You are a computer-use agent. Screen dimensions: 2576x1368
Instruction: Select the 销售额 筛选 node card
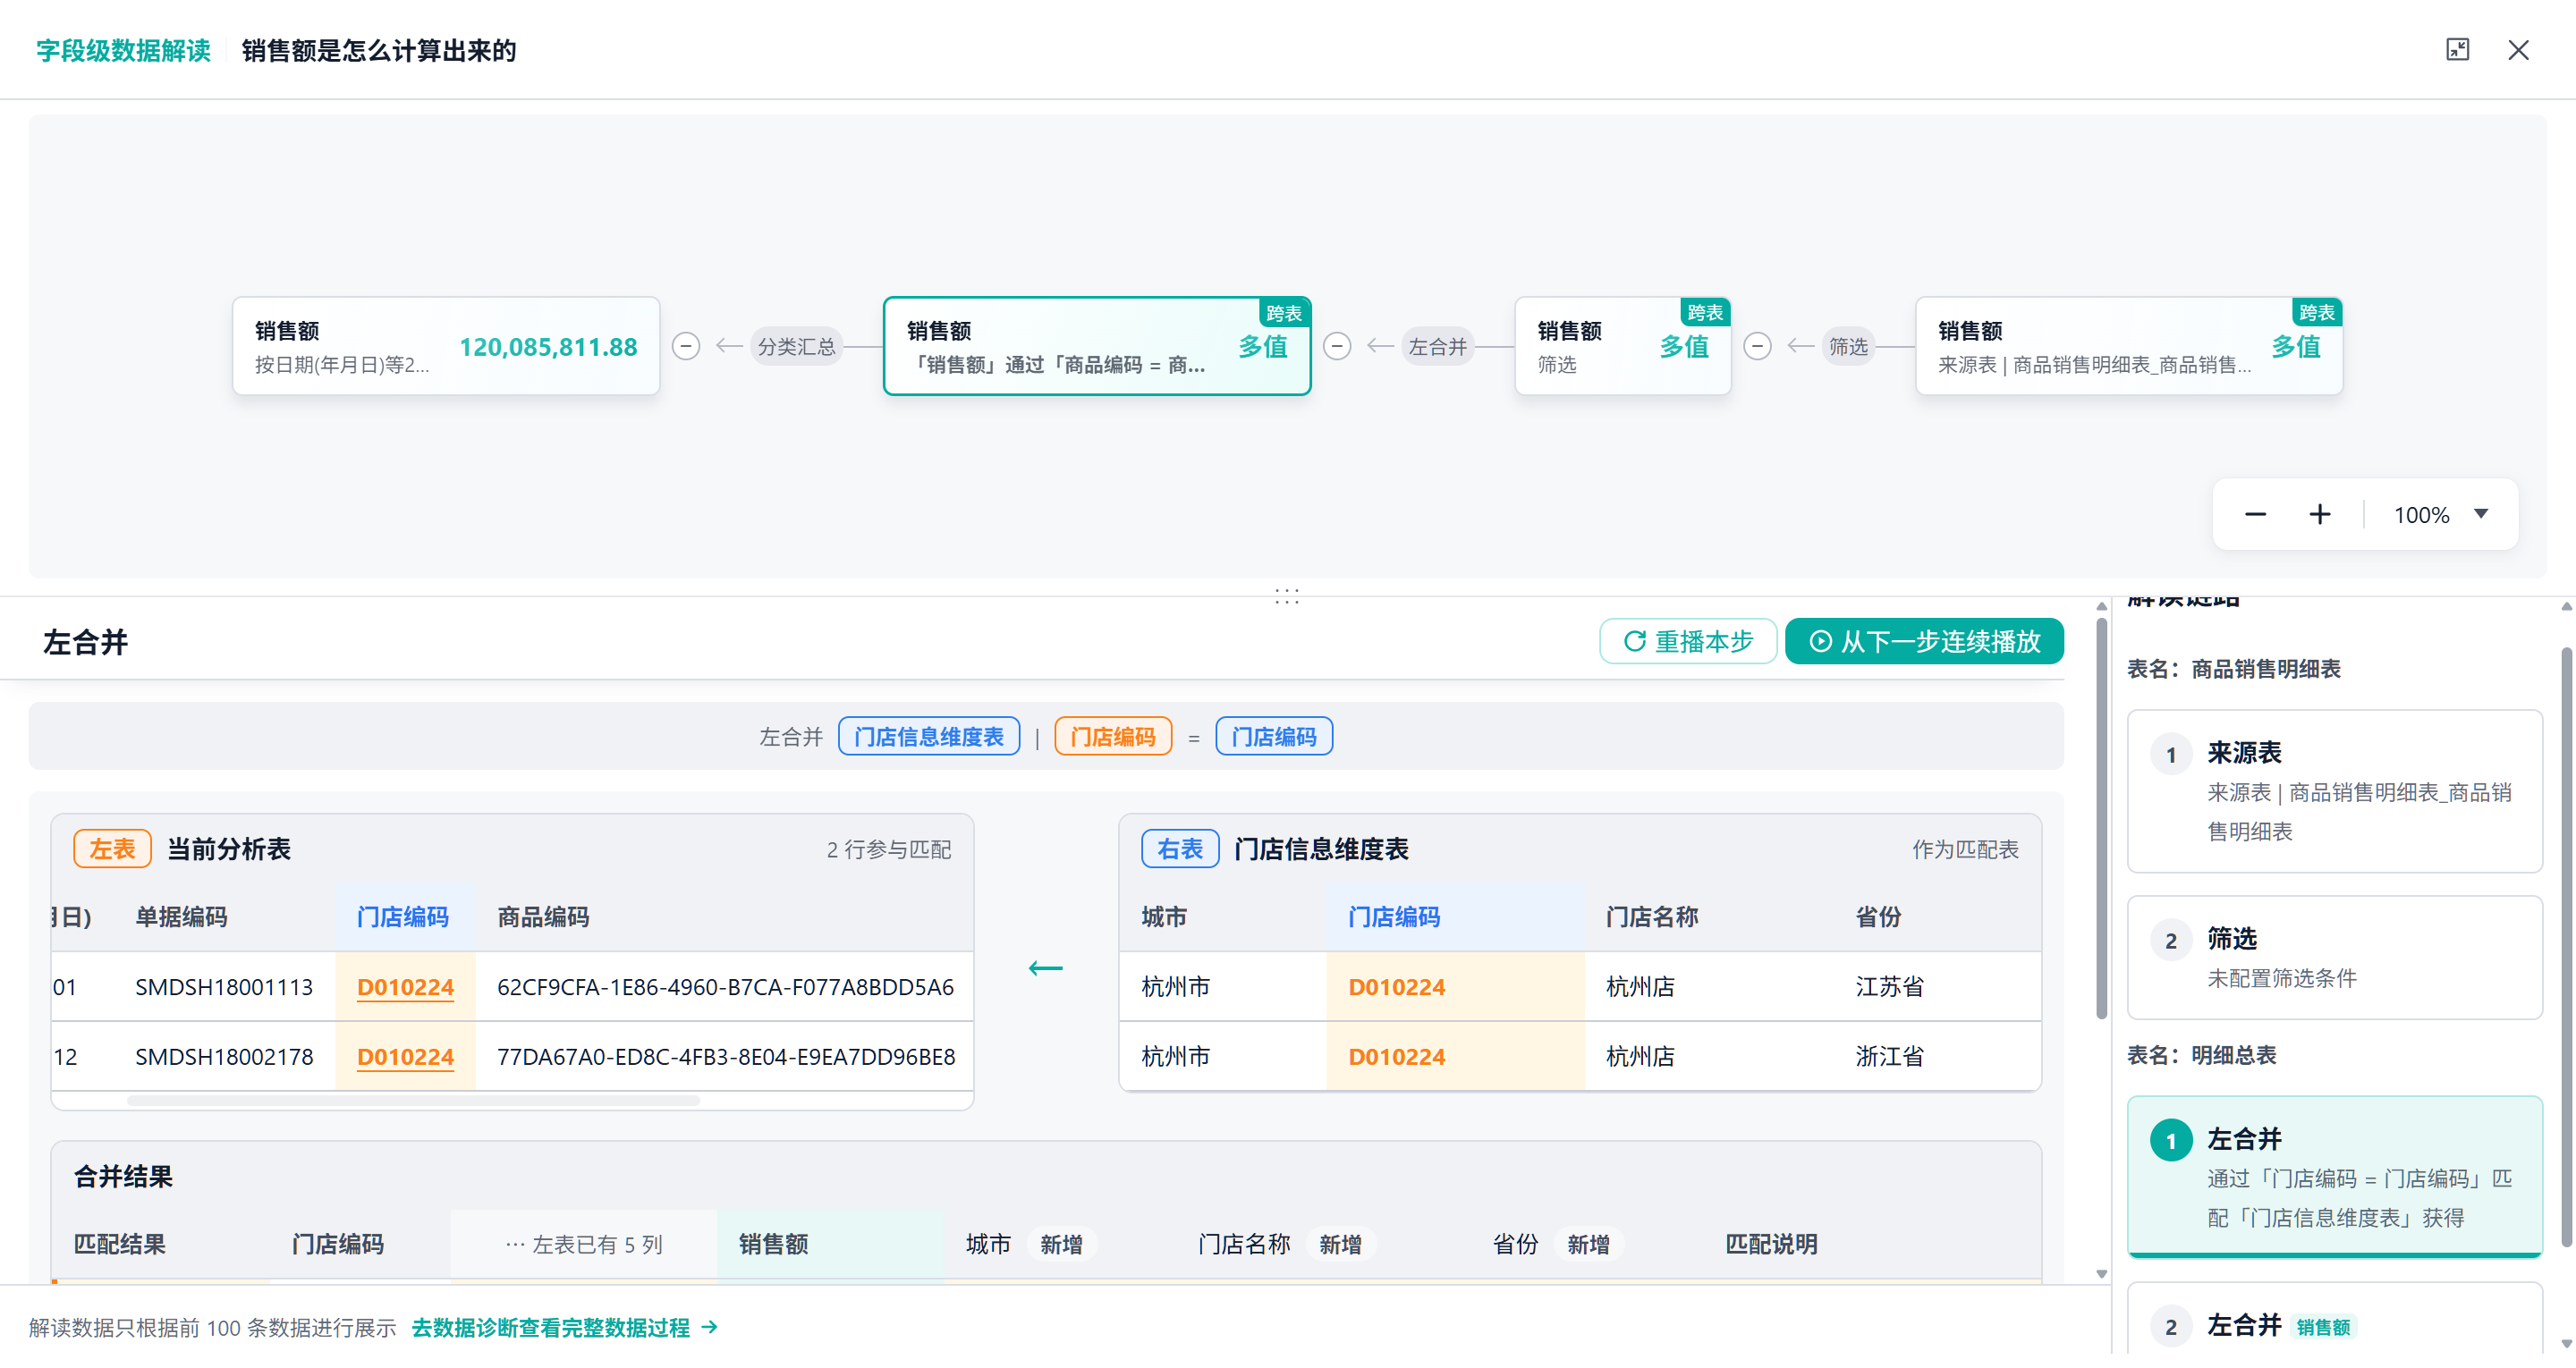pyautogui.click(x=1623, y=346)
